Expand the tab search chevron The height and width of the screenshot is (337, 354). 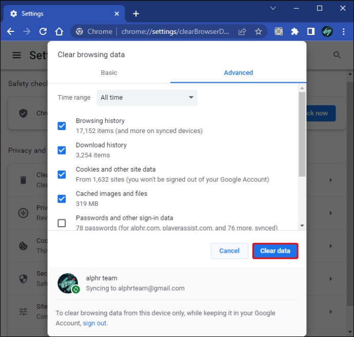273,9
